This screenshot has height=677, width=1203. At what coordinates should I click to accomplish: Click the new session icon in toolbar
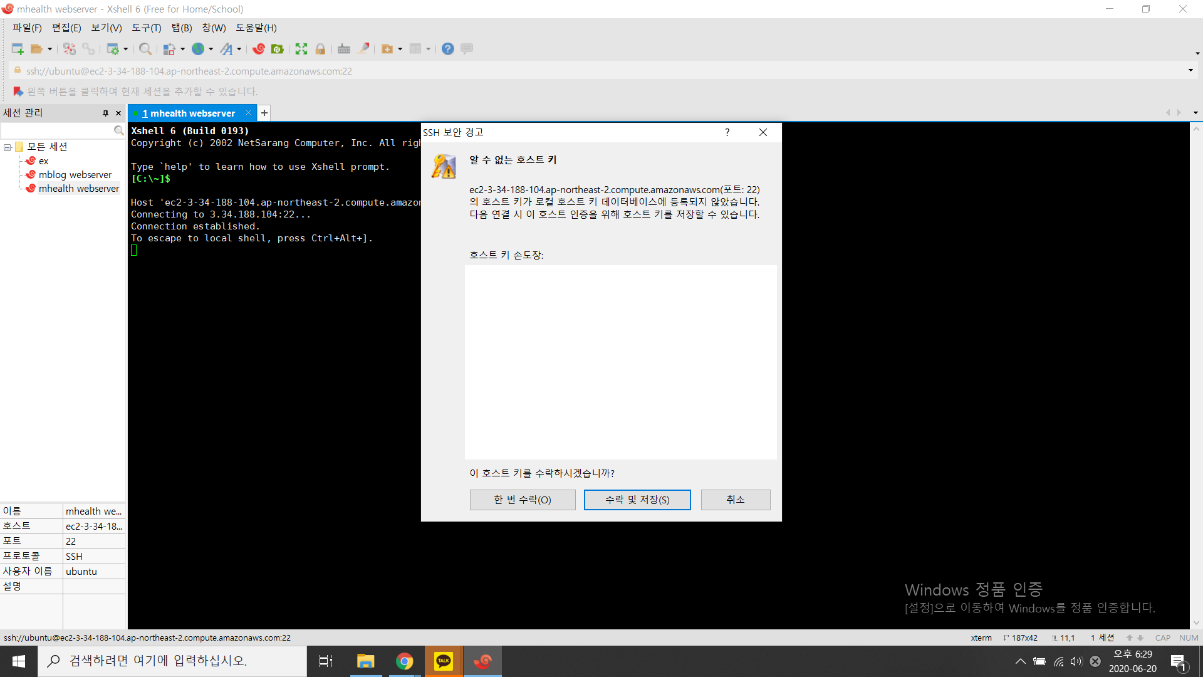pos(17,49)
